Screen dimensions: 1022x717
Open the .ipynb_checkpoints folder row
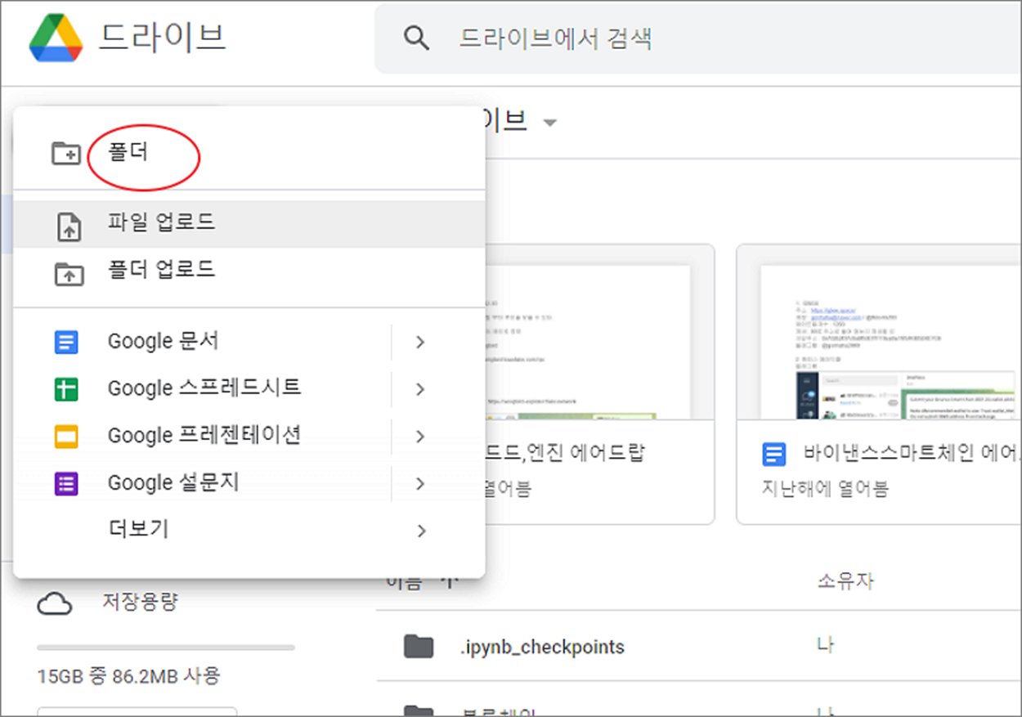pos(699,647)
